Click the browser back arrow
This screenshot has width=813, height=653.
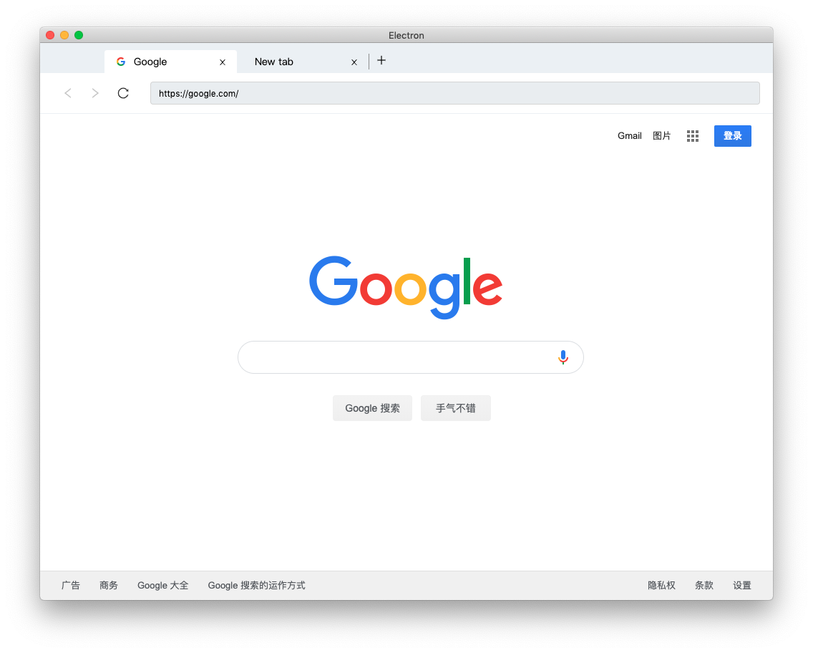[x=68, y=93]
